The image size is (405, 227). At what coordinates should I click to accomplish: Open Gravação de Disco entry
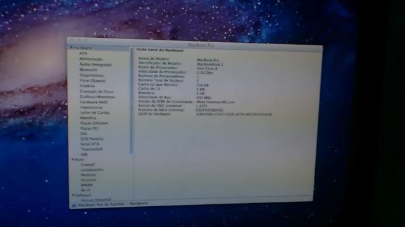97,91
